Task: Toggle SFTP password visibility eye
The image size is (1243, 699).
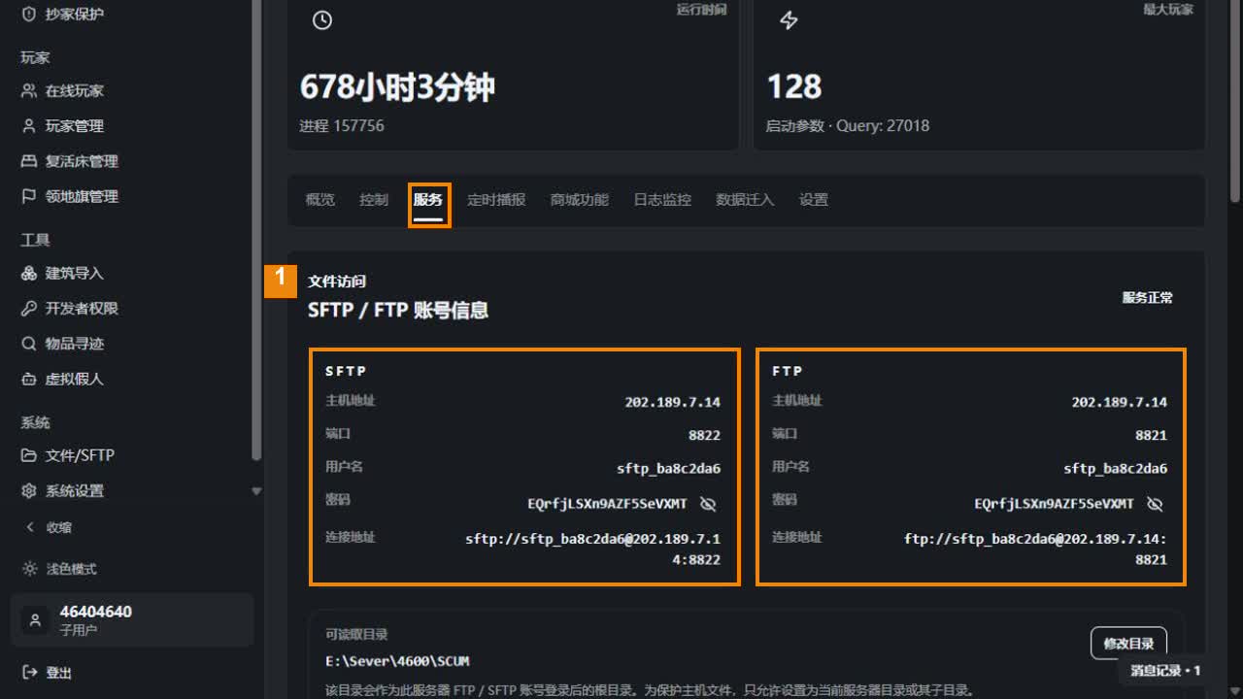Action: point(708,504)
